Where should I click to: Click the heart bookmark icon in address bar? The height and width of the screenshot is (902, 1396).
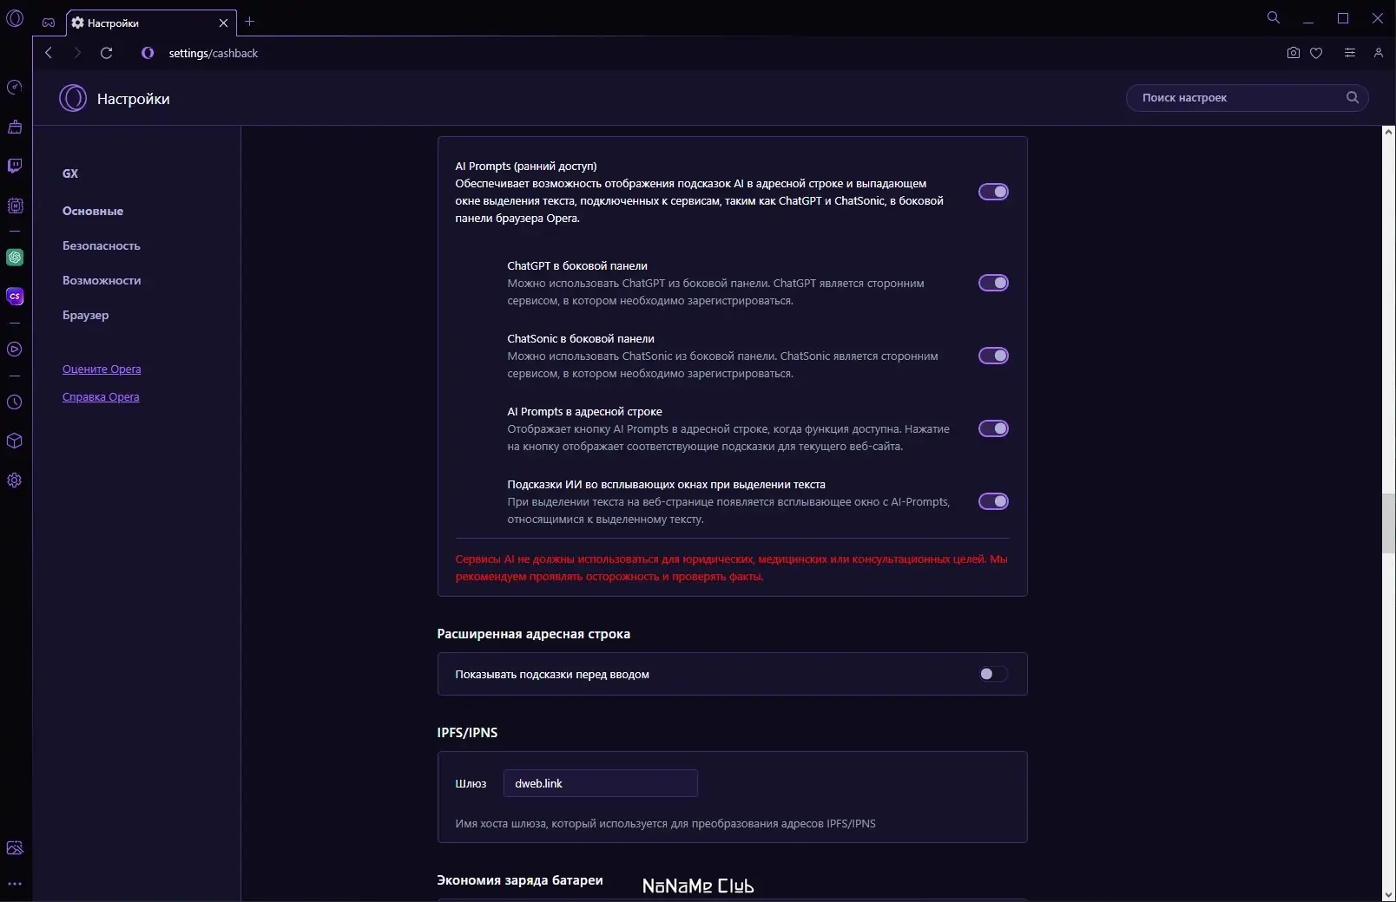(1316, 53)
